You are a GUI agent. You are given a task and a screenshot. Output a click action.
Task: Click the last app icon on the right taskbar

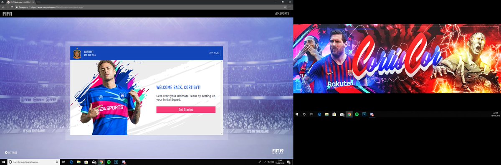pos(372,114)
